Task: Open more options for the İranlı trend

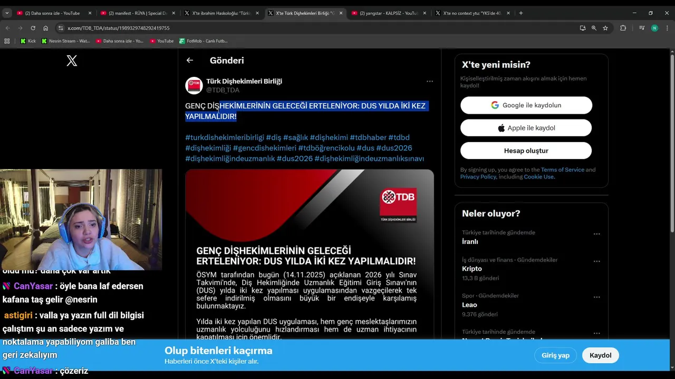Action: [x=596, y=234]
